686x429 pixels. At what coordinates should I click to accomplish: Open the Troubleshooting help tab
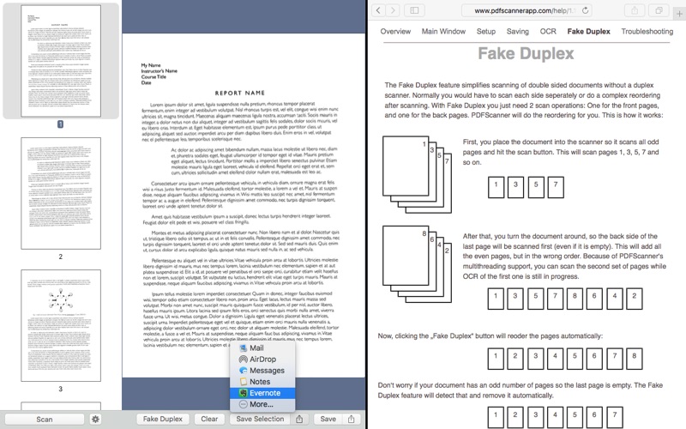[x=647, y=31]
